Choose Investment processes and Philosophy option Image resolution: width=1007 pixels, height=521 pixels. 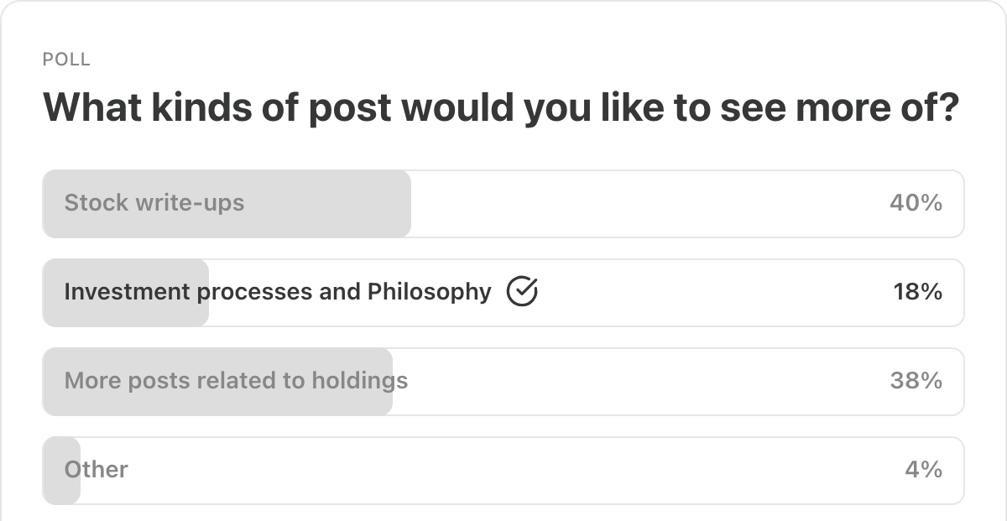[277, 292]
